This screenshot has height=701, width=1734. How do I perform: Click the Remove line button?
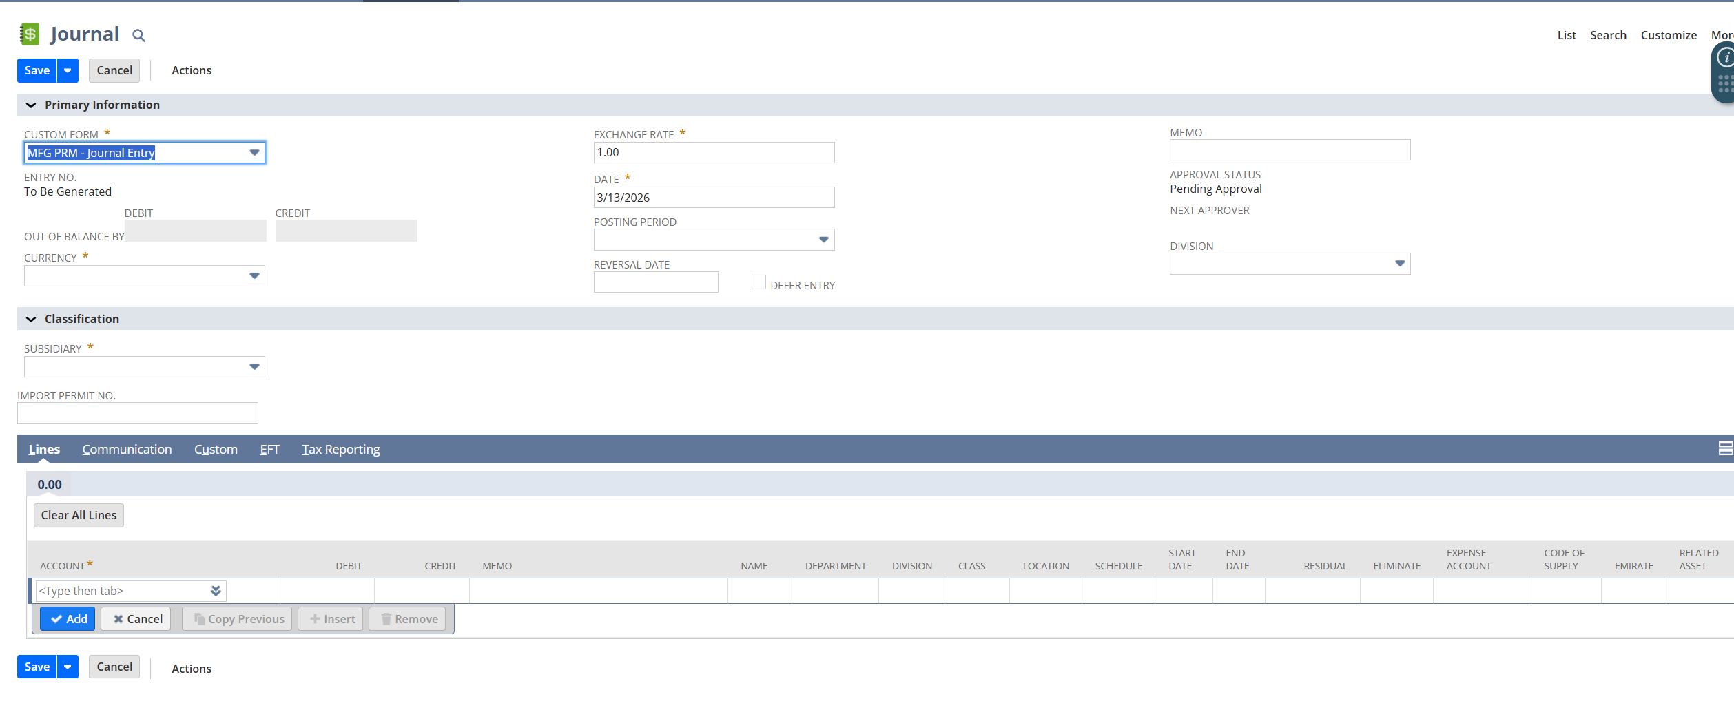(x=408, y=619)
